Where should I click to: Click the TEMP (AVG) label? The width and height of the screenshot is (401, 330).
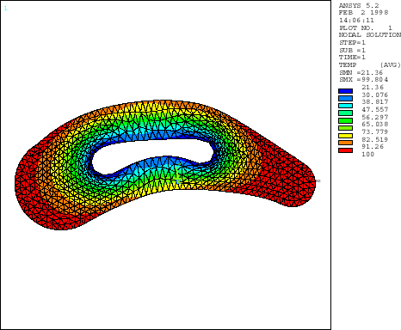(x=370, y=65)
